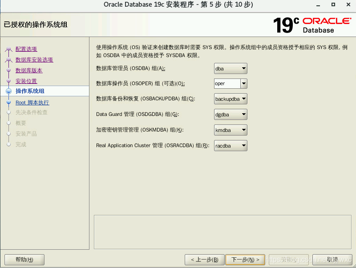Click the step marker beside Root 脚本执行

[8, 103]
